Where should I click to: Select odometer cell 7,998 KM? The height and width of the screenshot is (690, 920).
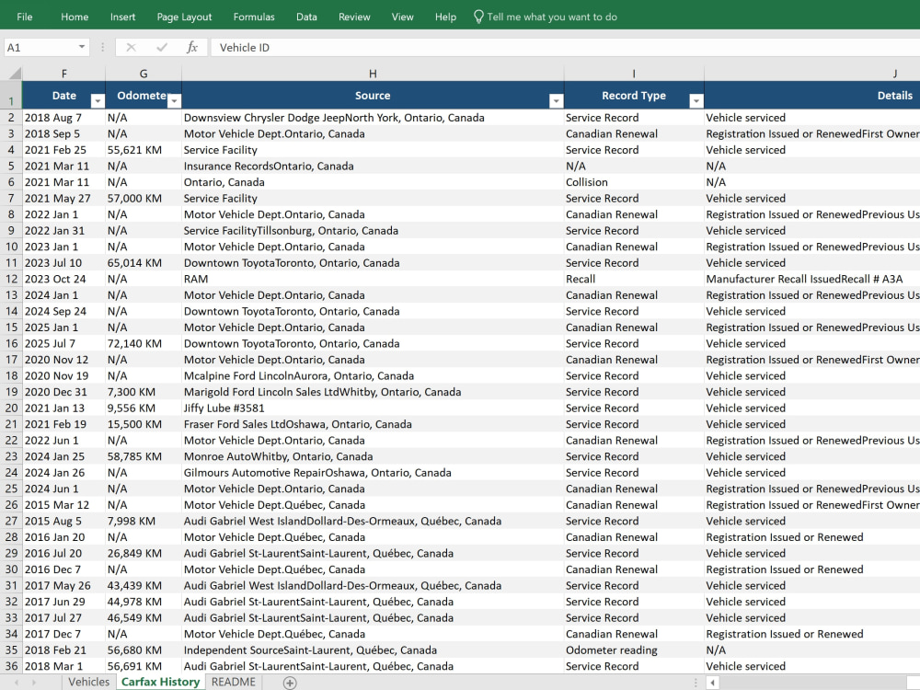click(144, 521)
